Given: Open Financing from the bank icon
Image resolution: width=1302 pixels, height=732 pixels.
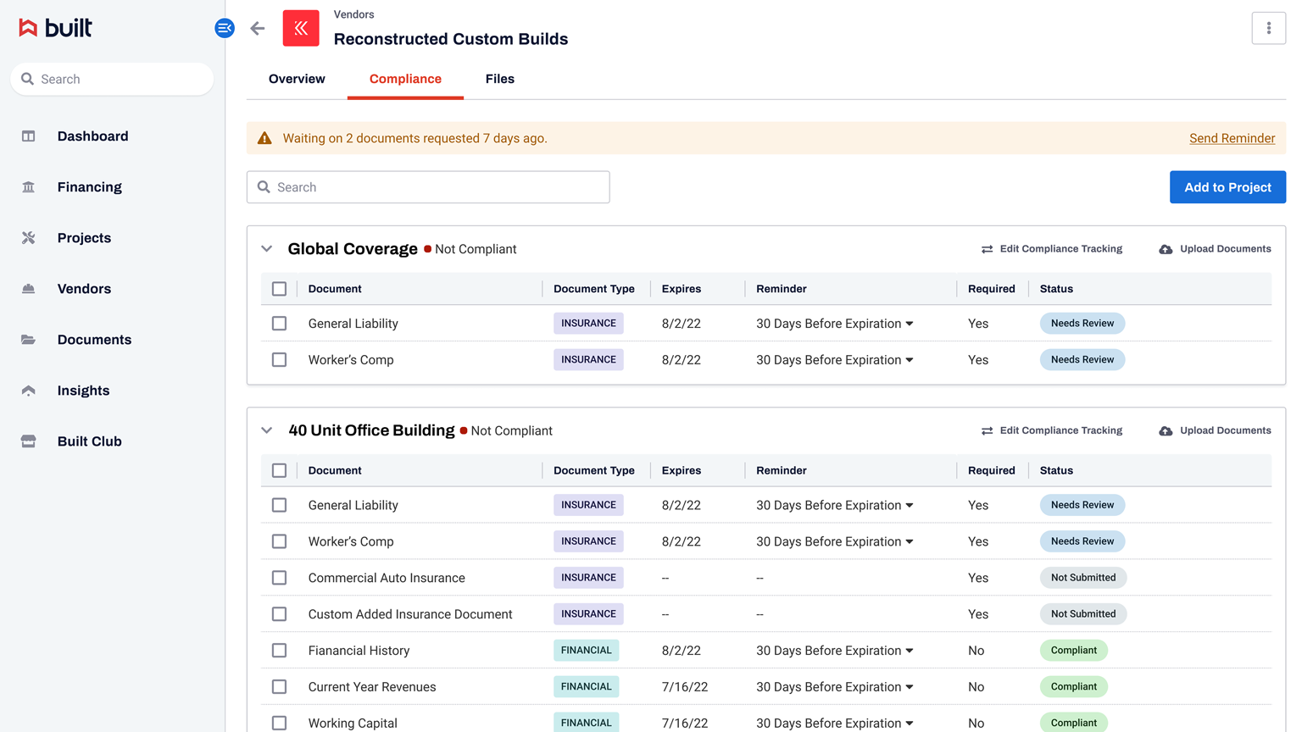Looking at the screenshot, I should coord(29,187).
